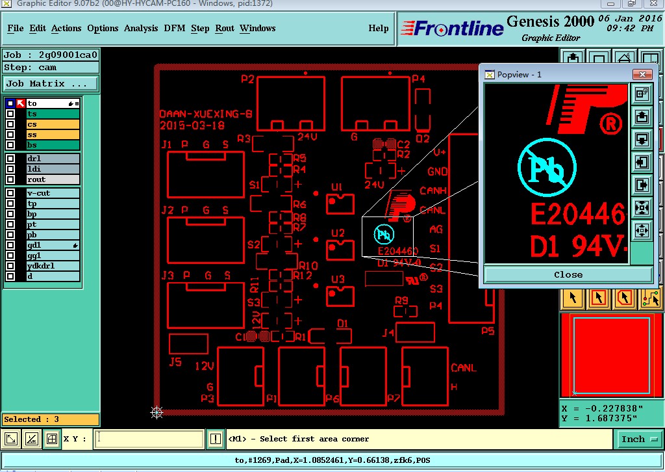Select the polygon area selection tool
The height and width of the screenshot is (472, 665).
(625, 298)
